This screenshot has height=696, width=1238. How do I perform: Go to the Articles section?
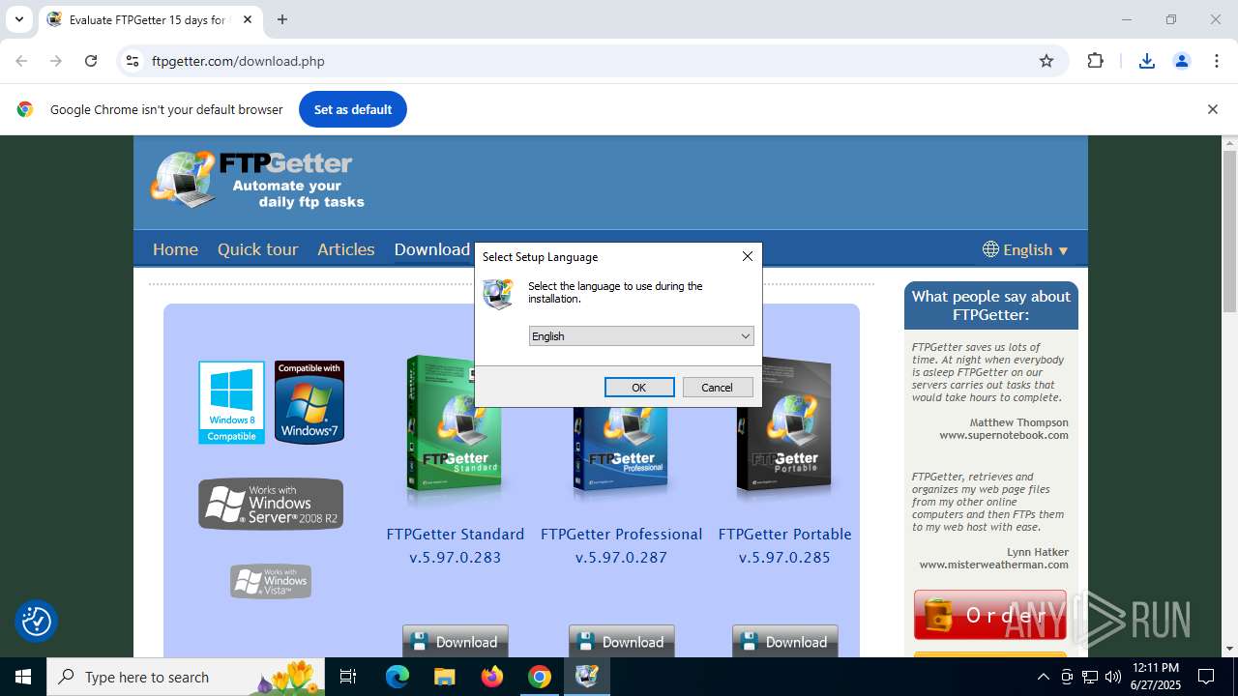346,249
